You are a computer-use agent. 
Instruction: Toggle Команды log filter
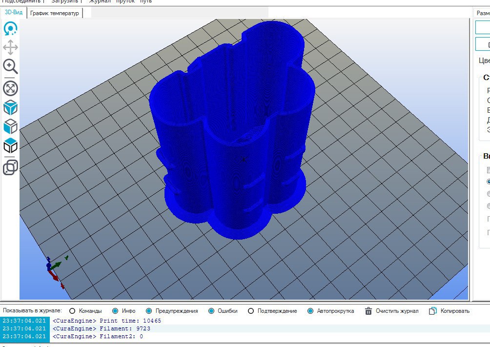pyautogui.click(x=72, y=311)
